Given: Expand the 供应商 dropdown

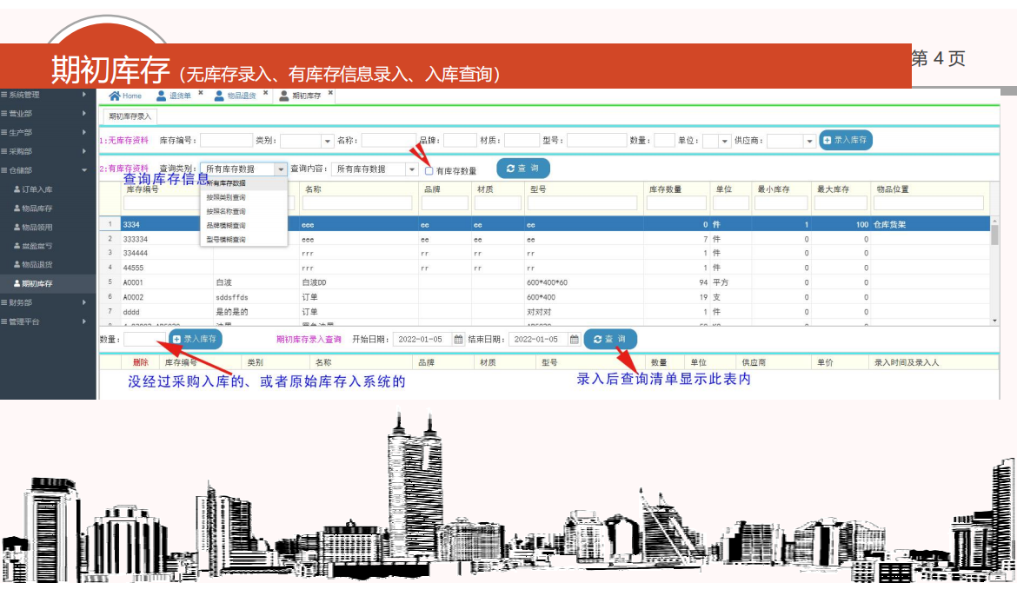Looking at the screenshot, I should click(809, 141).
